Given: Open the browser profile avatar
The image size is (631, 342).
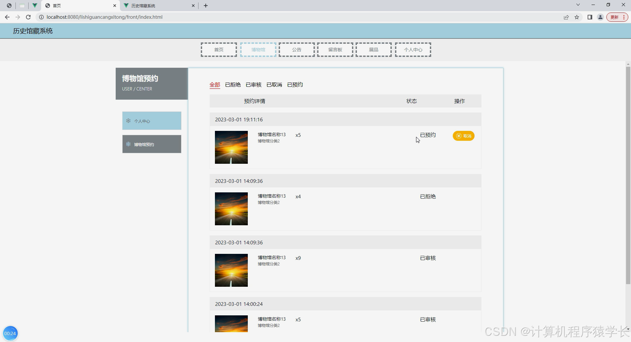Looking at the screenshot, I should 600,17.
